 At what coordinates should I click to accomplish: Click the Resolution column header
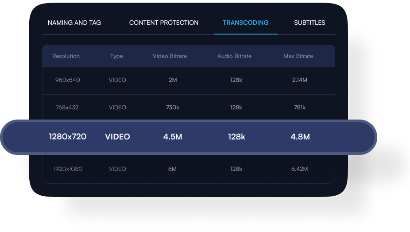[66, 56]
